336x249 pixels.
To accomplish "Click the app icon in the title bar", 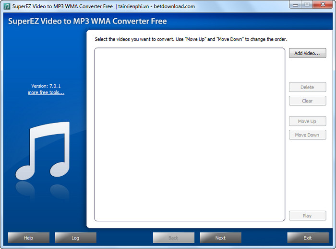I will 7,6.
